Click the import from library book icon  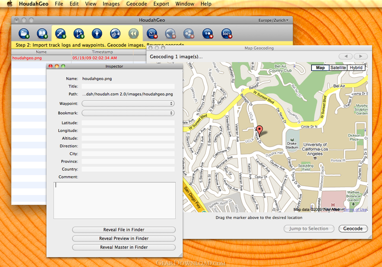click(42, 33)
